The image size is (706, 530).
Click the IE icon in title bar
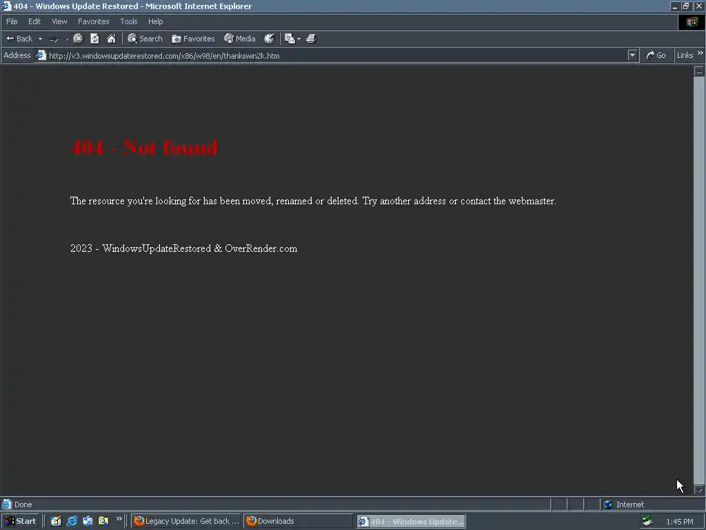tap(6, 6)
